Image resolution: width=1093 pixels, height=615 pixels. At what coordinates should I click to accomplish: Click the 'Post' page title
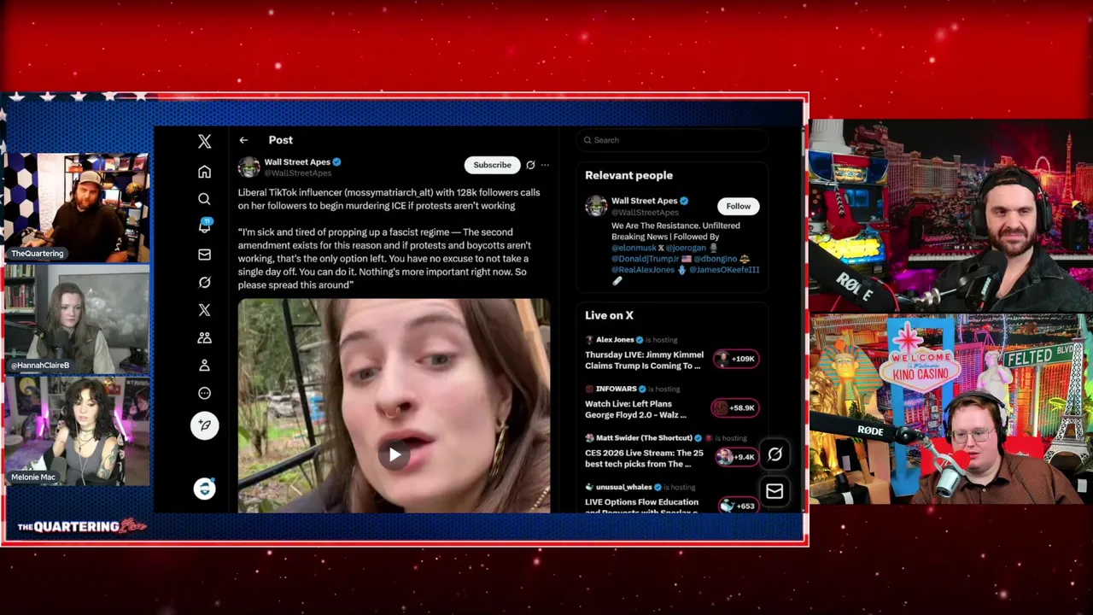pyautogui.click(x=280, y=140)
